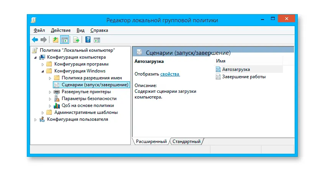Switch to the Расширенный tab
The width and height of the screenshot is (325, 171).
pyautogui.click(x=151, y=141)
